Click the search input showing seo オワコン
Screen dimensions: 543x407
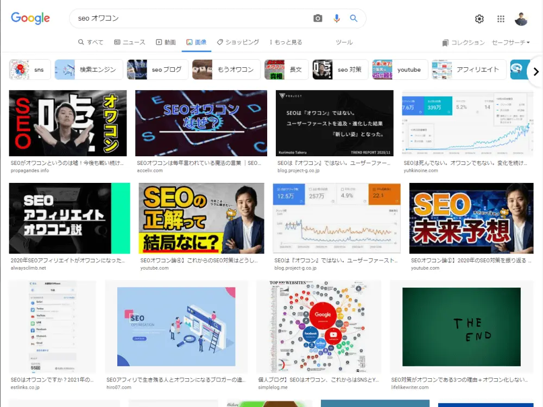[163, 18]
